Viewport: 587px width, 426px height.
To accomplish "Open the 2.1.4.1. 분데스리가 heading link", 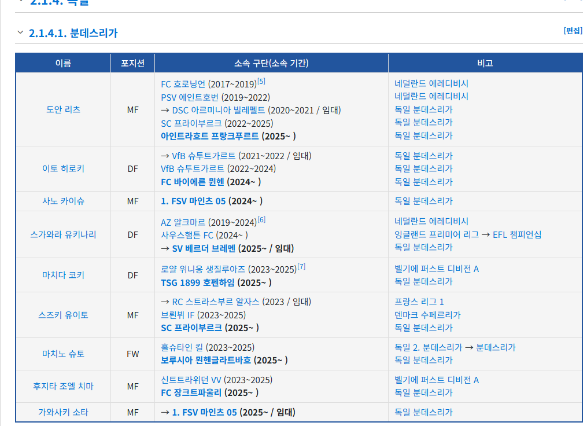I will pyautogui.click(x=73, y=33).
